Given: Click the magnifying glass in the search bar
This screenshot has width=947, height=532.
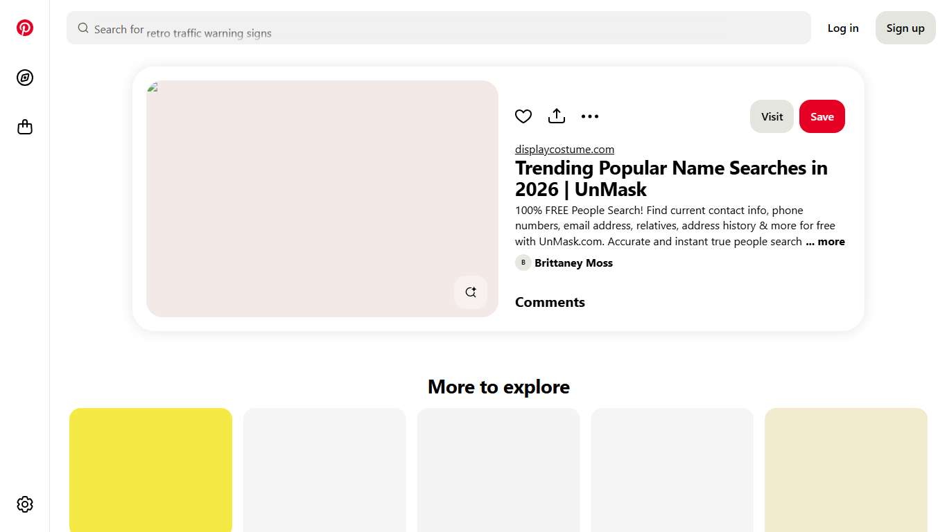Looking at the screenshot, I should tap(82, 28).
